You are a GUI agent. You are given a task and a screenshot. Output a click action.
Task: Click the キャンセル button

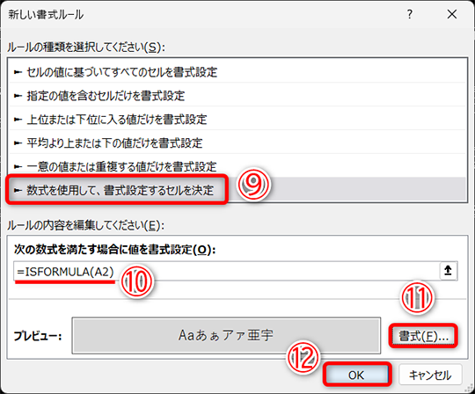point(430,375)
